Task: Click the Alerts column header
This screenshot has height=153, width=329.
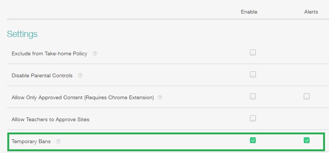Action: point(311,12)
